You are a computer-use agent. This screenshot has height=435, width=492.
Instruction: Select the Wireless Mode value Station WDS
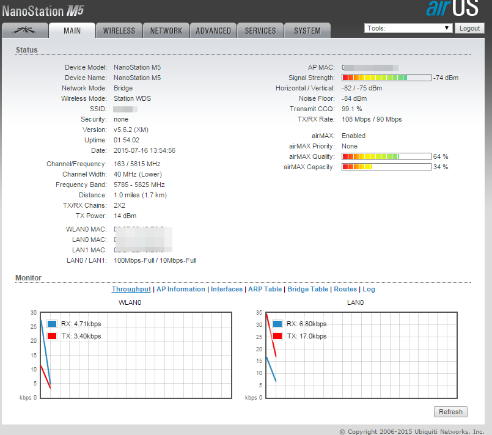click(x=132, y=98)
